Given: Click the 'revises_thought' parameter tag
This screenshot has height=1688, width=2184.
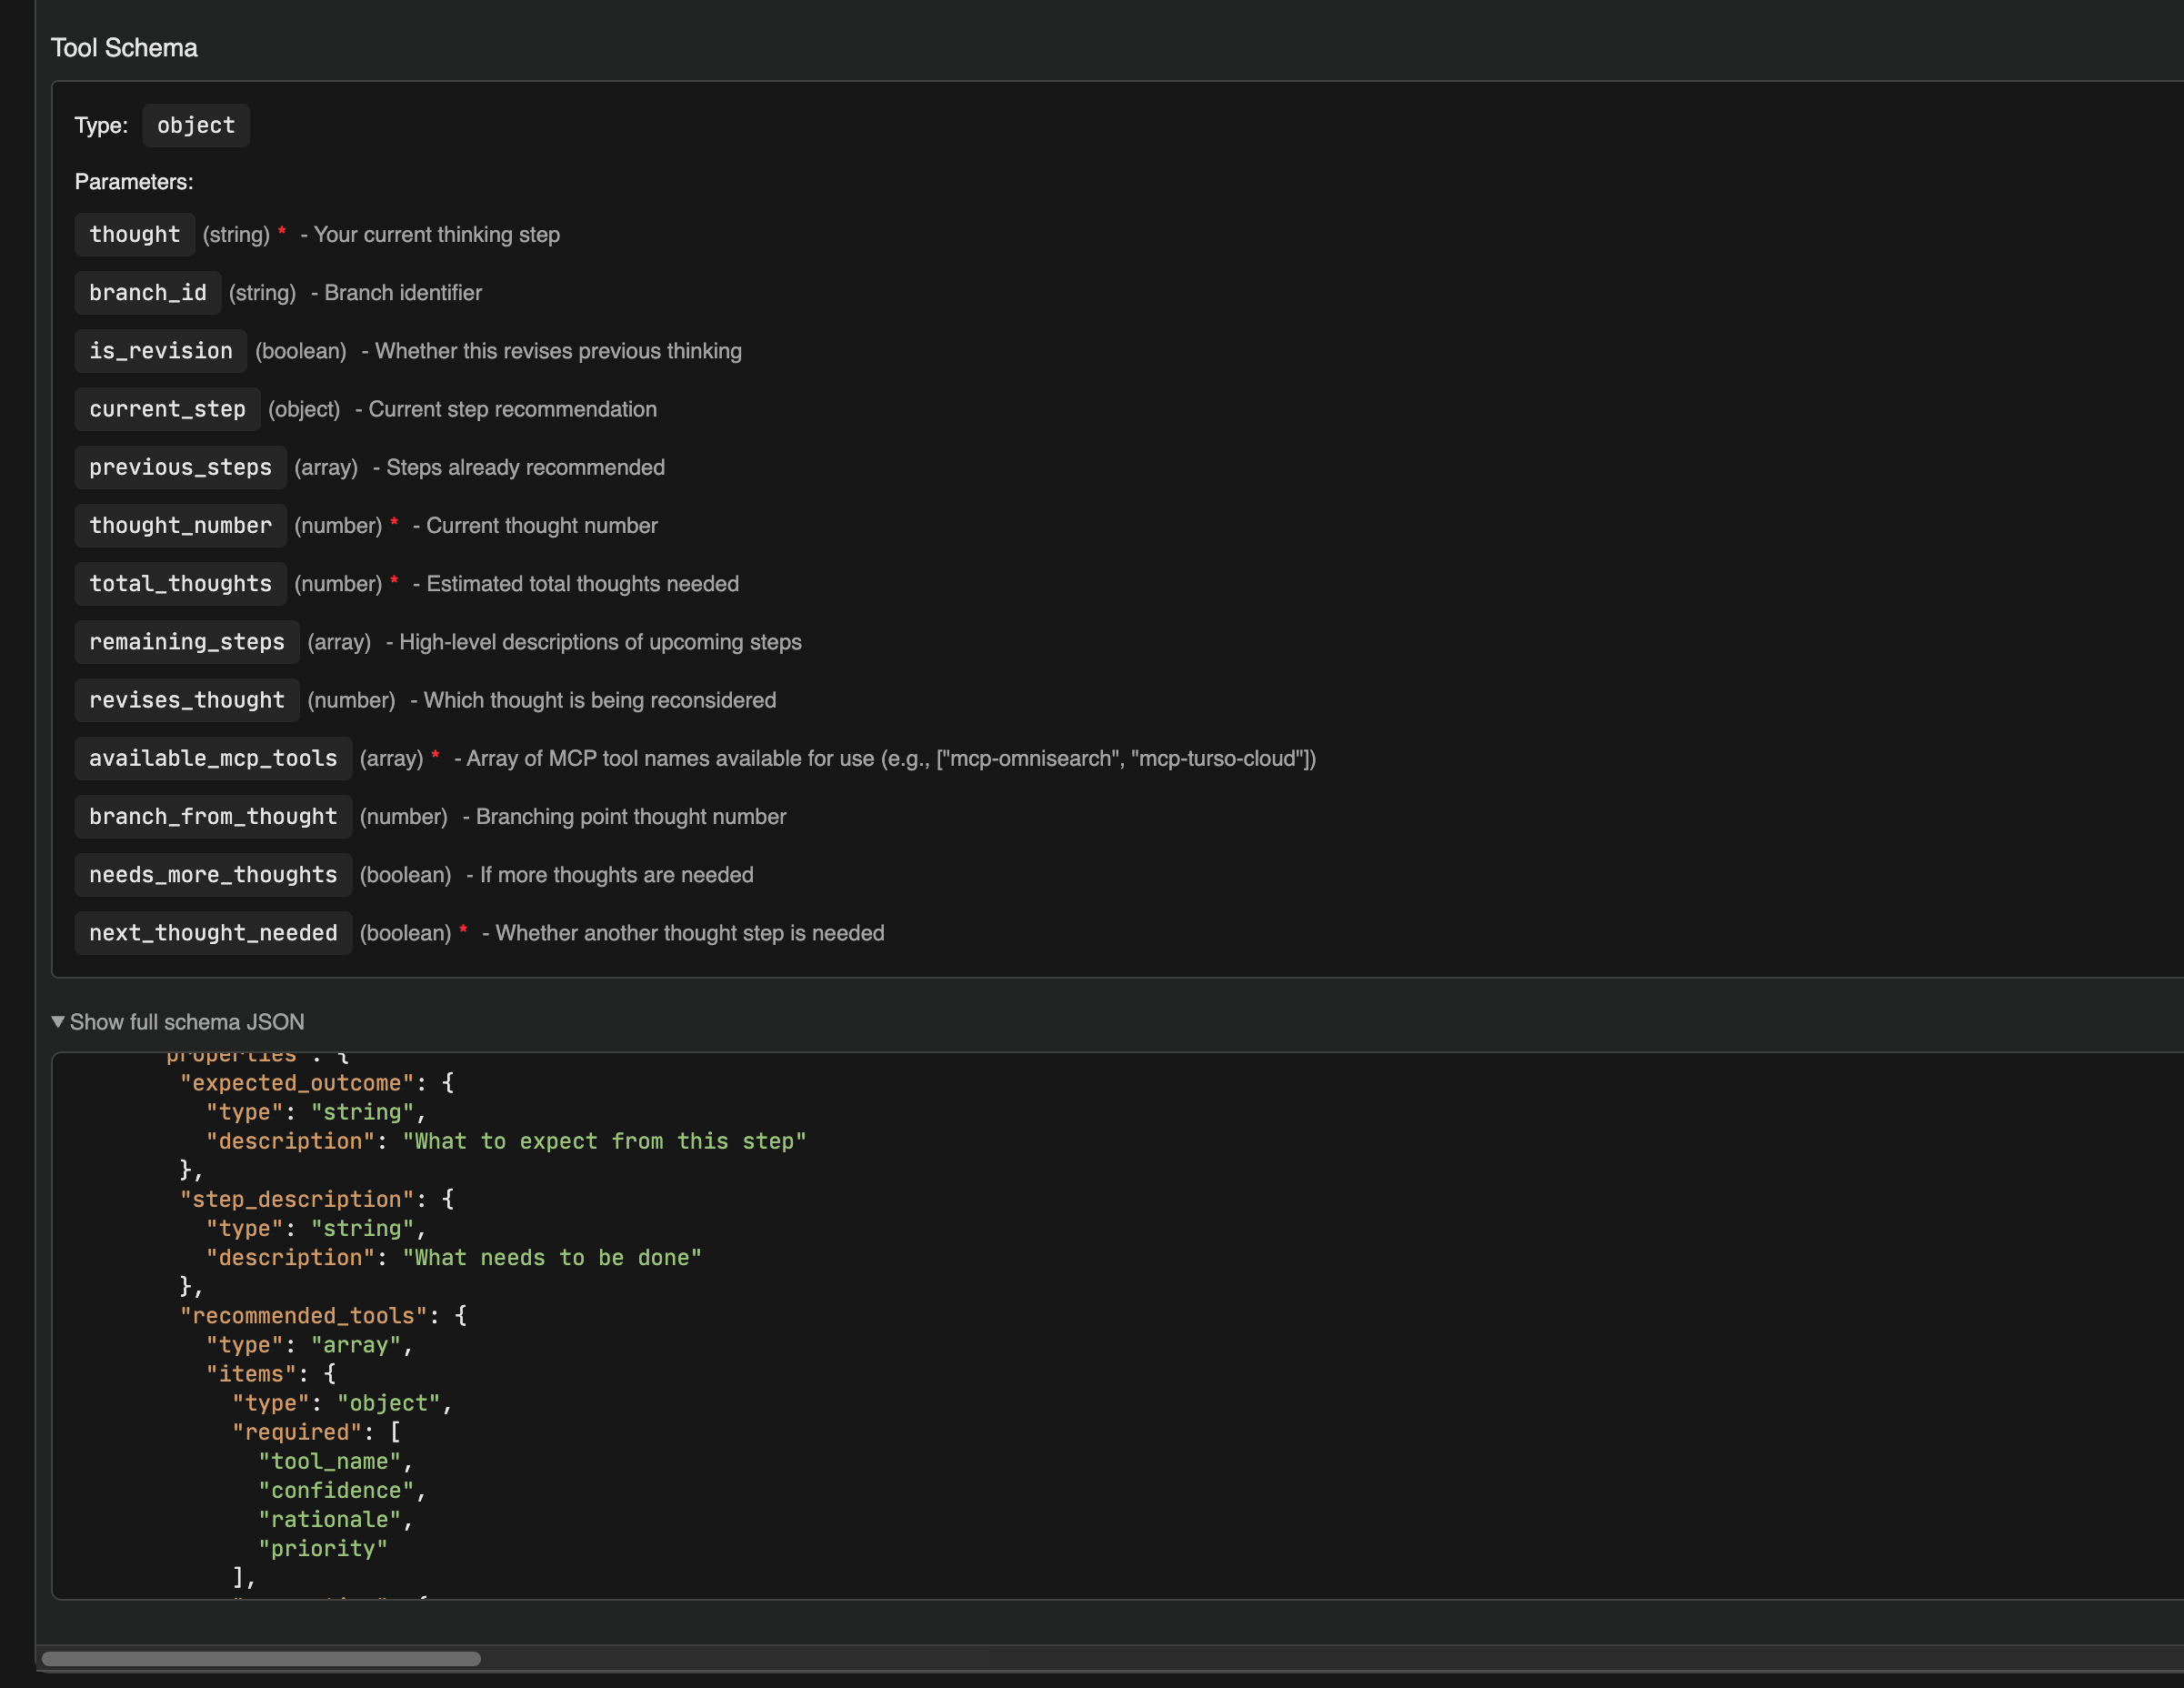Looking at the screenshot, I should click(x=186, y=700).
